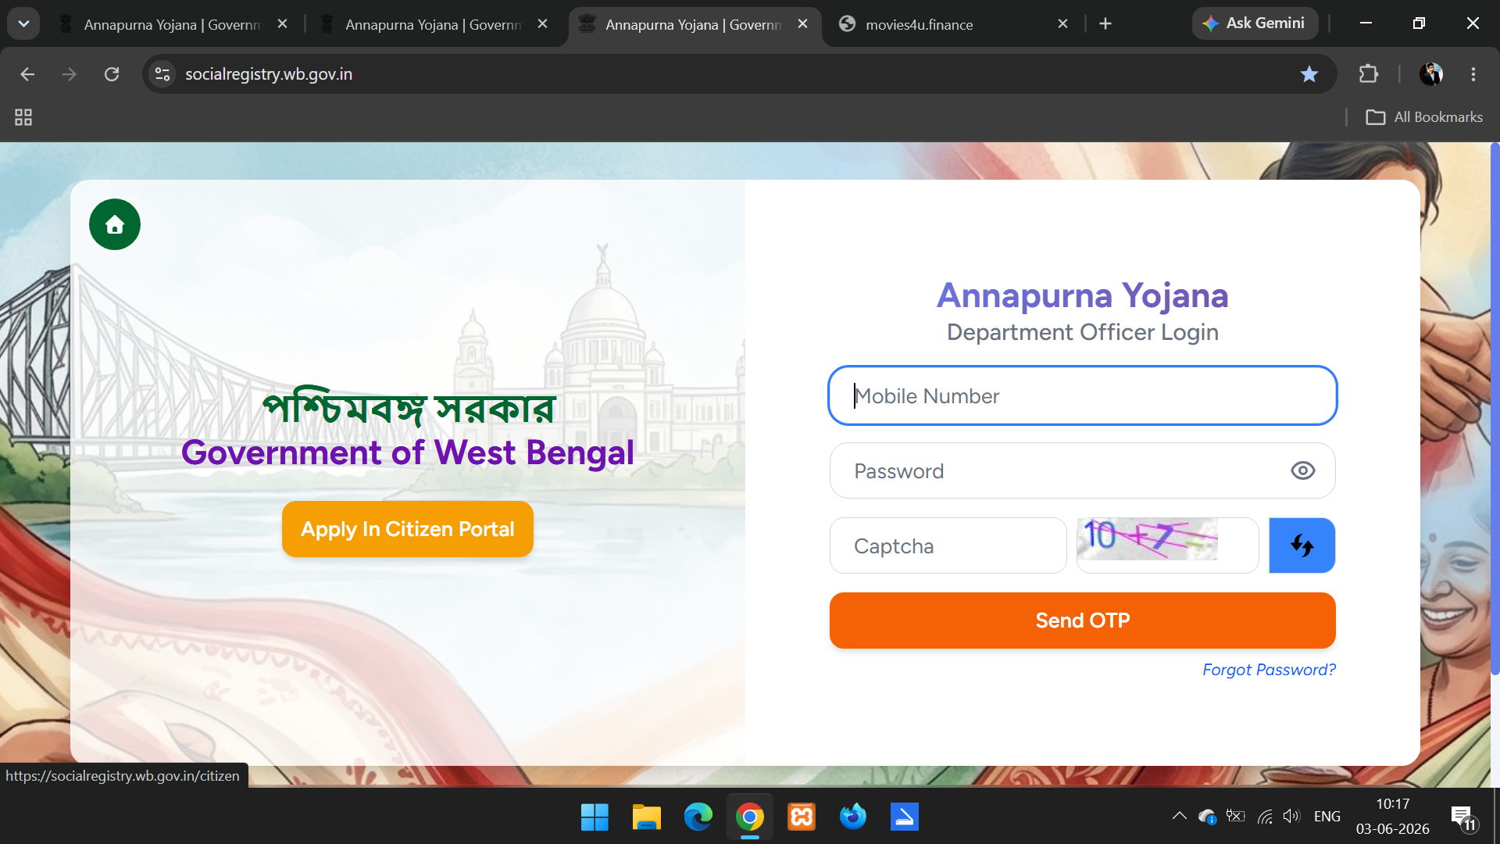Open the notification center icon
Screen dimensions: 1500x844
pos(1462,817)
